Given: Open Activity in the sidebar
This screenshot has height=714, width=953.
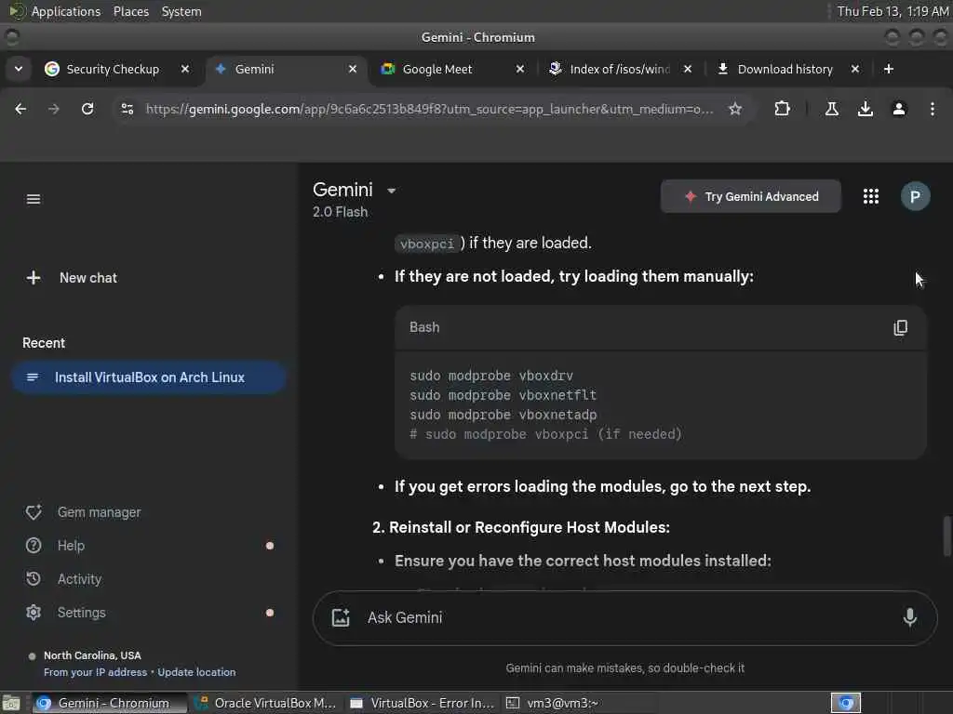Looking at the screenshot, I should (63, 578).
